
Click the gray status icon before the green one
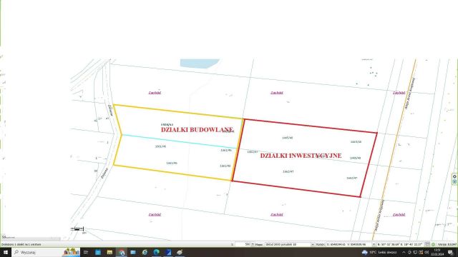tap(427, 244)
